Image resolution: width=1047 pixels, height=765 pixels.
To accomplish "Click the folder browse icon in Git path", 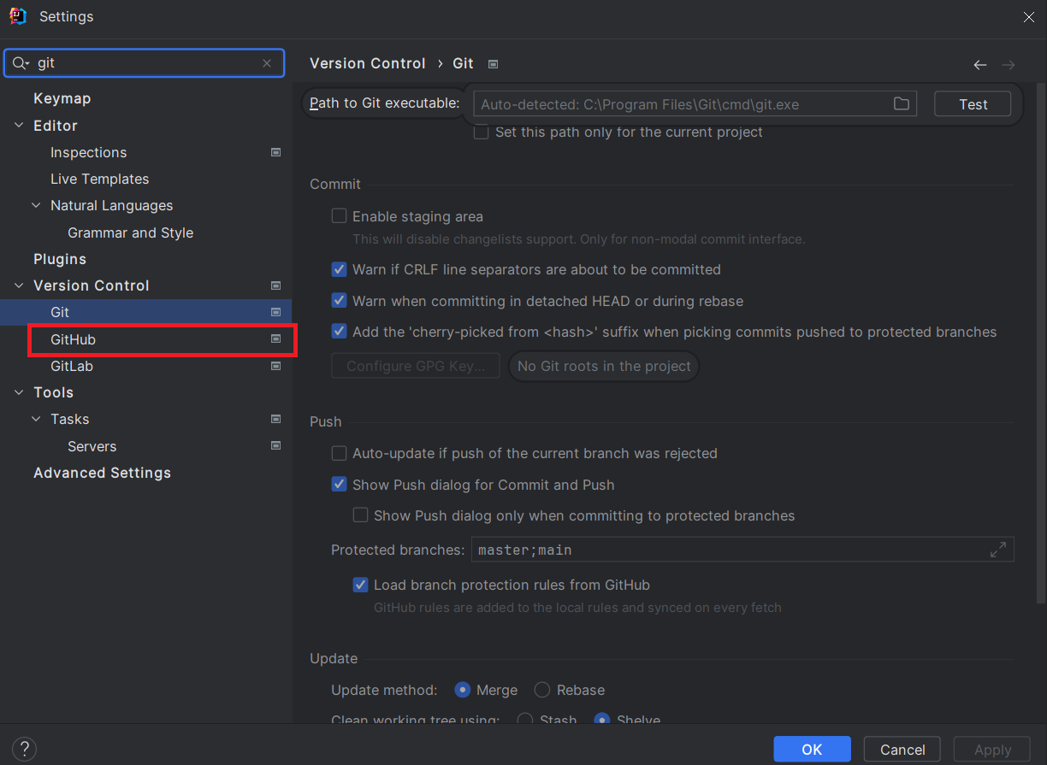I will (x=902, y=104).
